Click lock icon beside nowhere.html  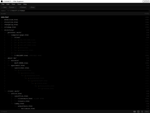[x=22, y=73]
